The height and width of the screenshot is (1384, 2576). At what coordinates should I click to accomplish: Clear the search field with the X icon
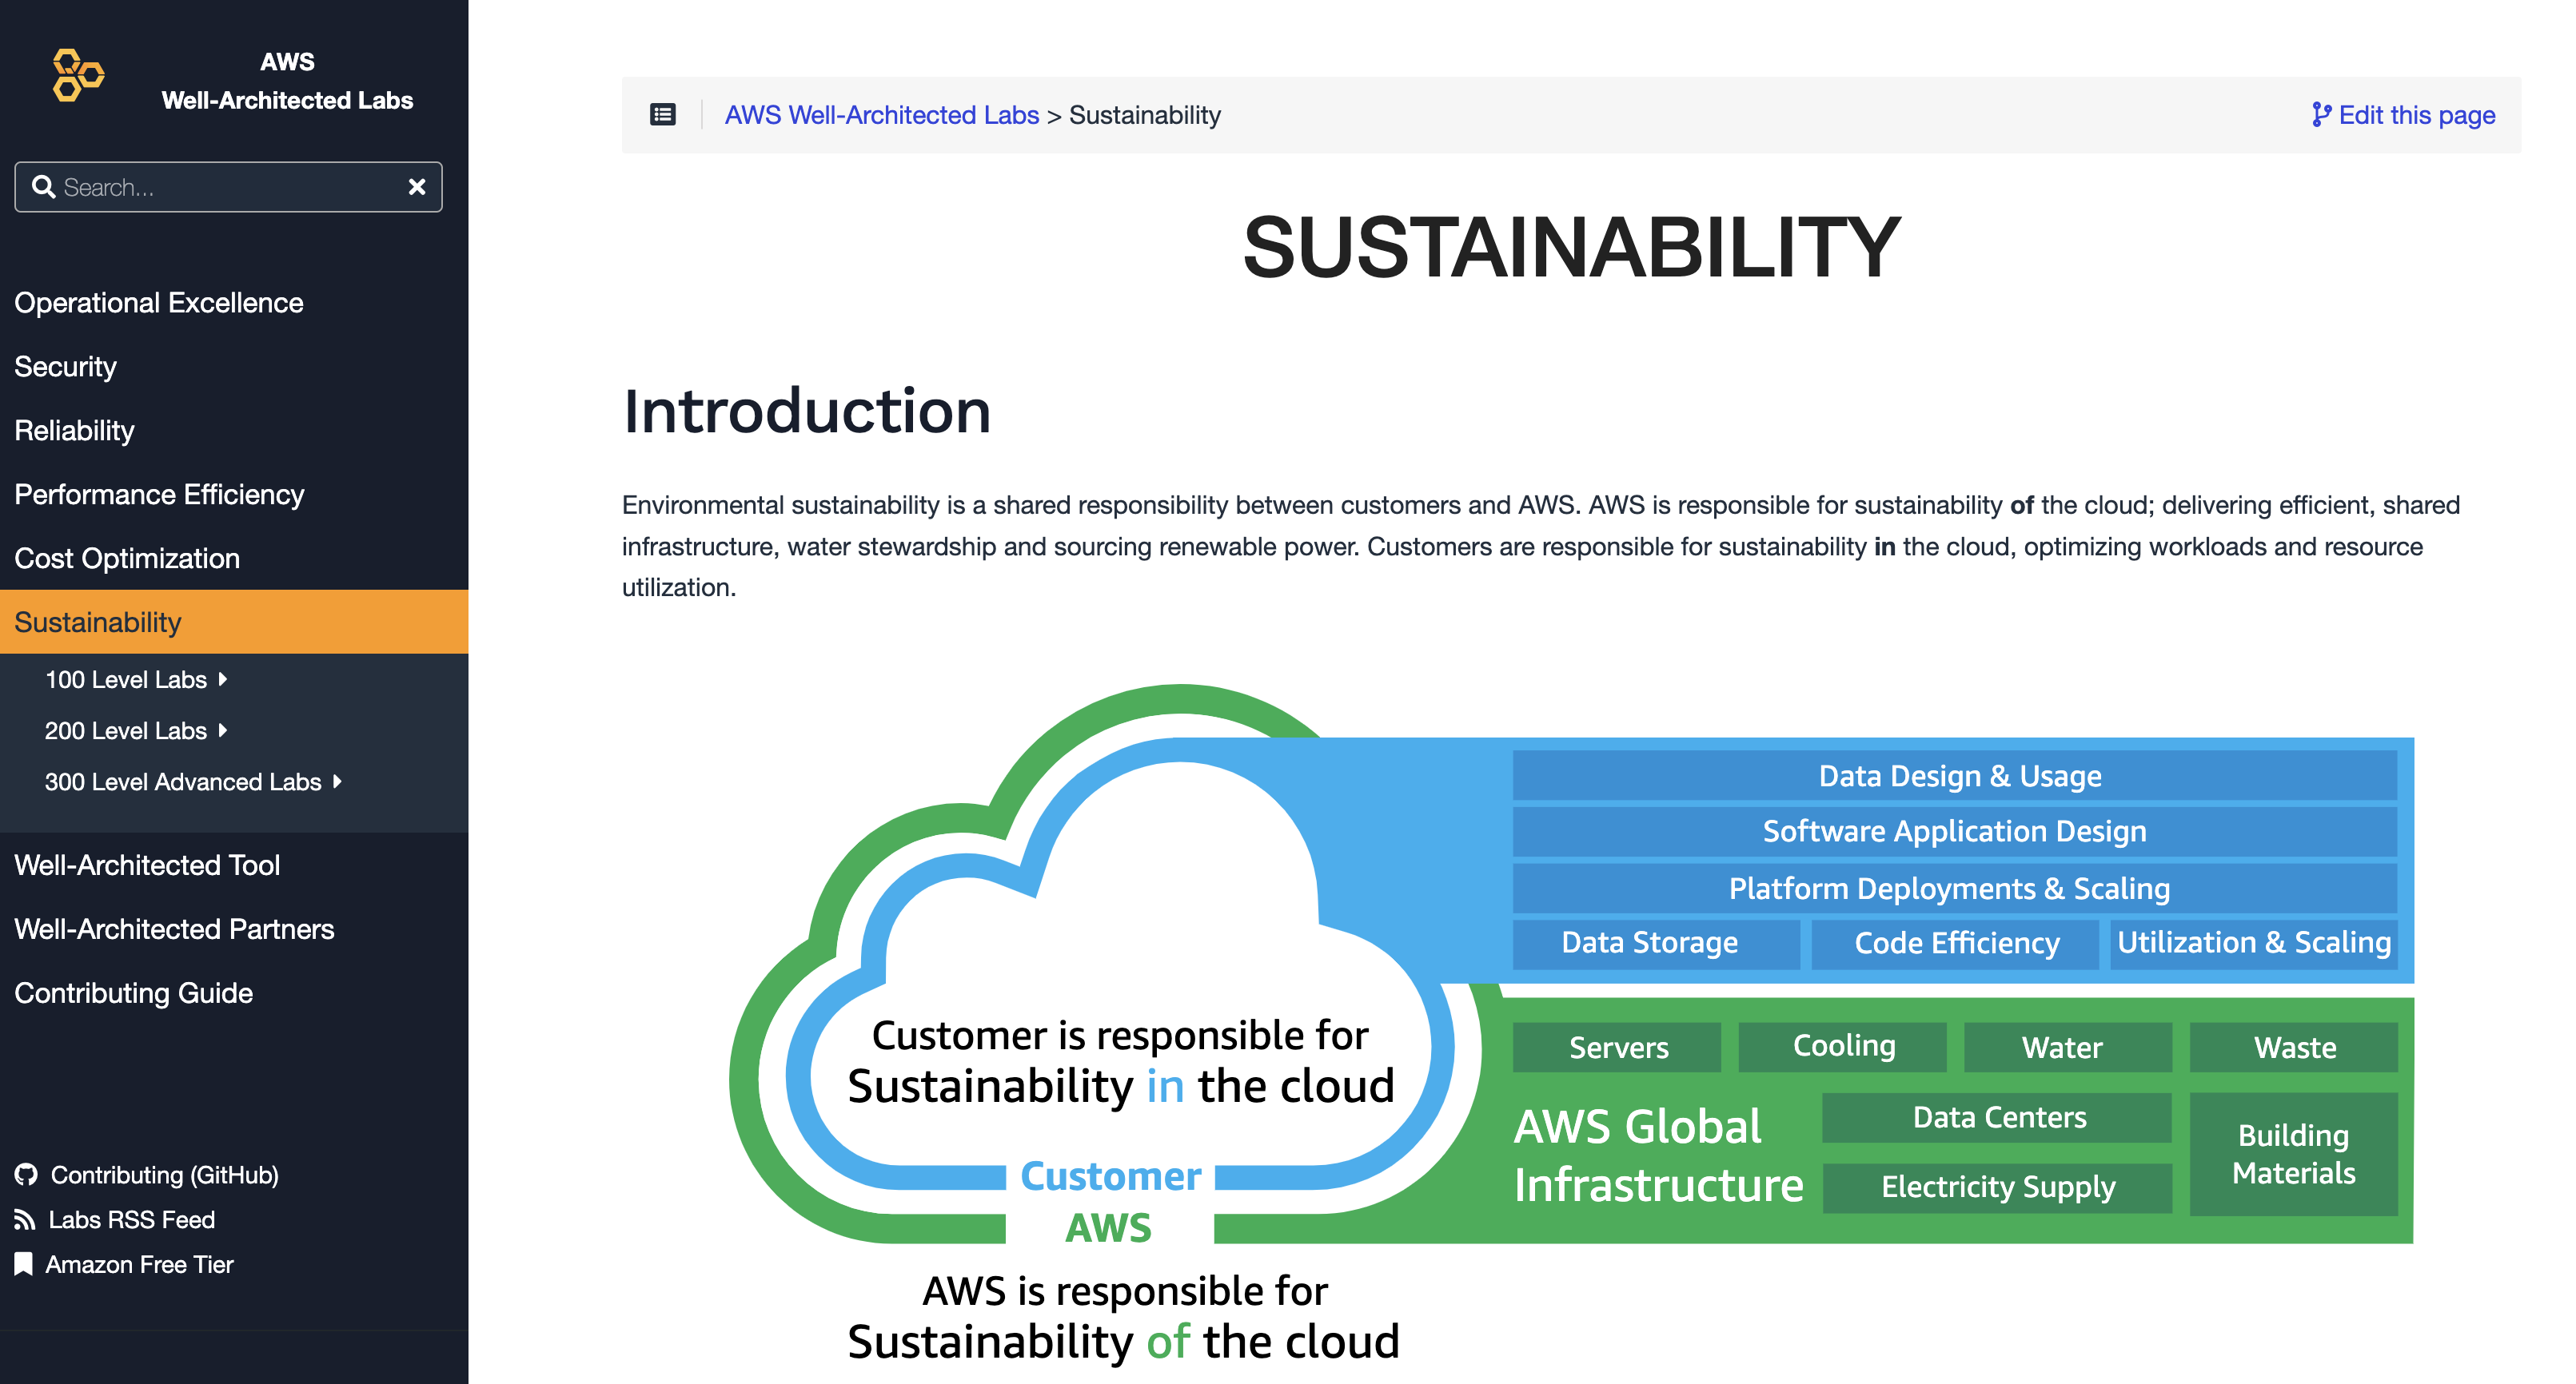pos(417,187)
